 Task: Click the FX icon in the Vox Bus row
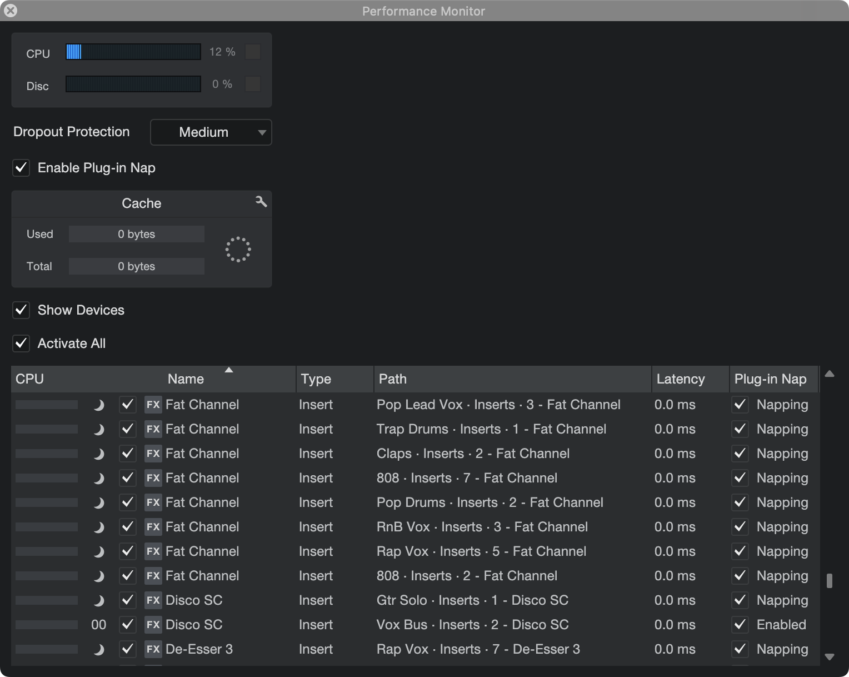point(153,625)
